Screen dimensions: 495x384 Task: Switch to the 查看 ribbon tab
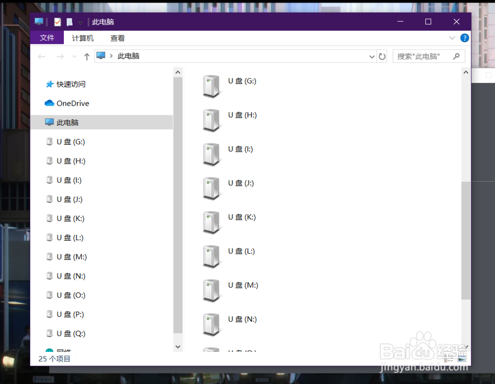pos(117,38)
